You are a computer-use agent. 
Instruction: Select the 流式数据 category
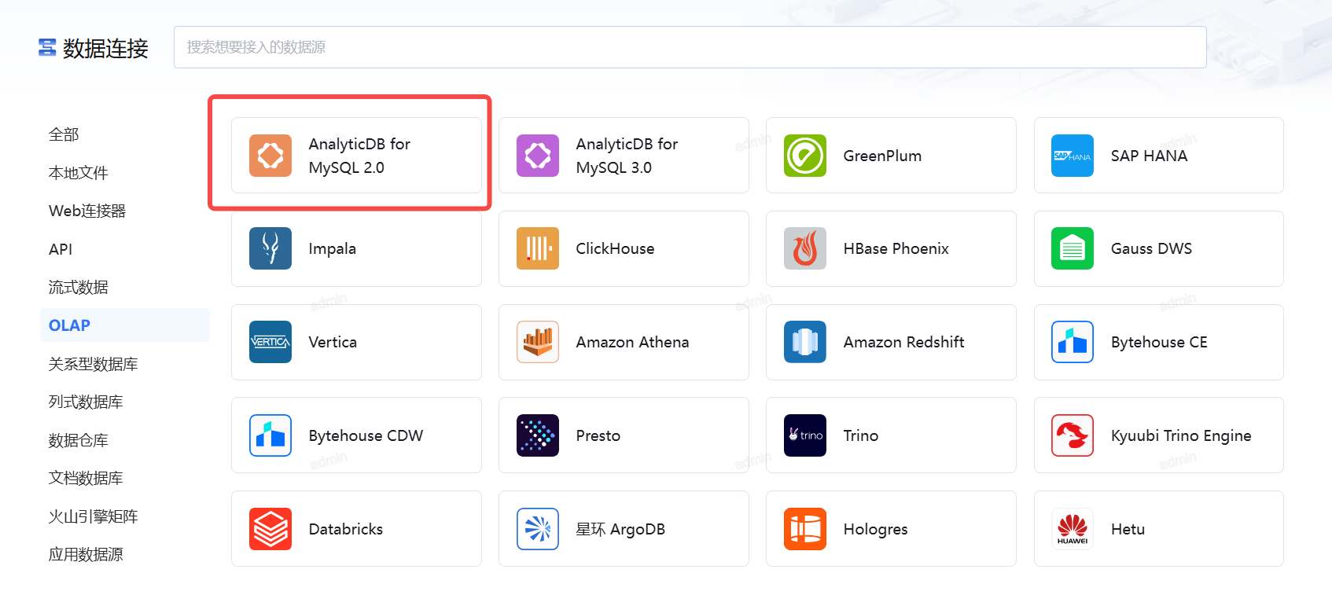79,287
